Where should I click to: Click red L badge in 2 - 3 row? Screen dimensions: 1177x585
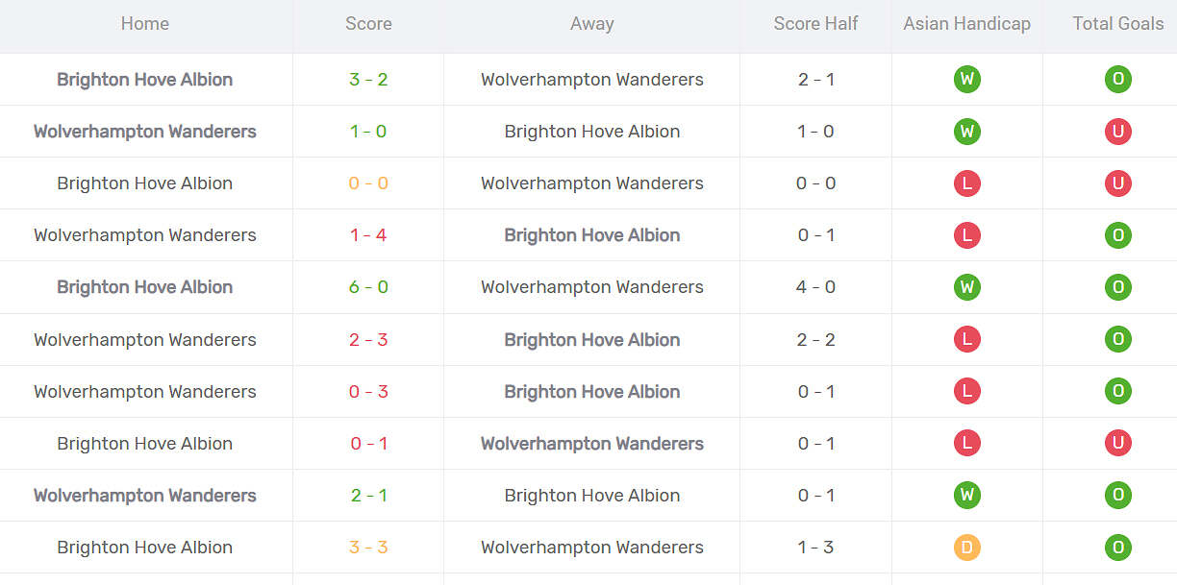(966, 339)
